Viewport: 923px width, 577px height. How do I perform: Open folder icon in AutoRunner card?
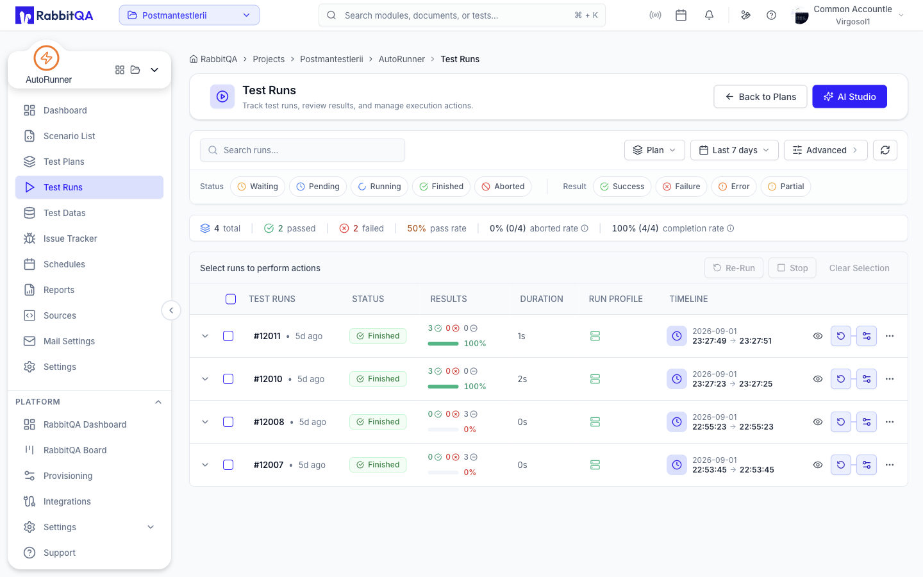coord(135,70)
